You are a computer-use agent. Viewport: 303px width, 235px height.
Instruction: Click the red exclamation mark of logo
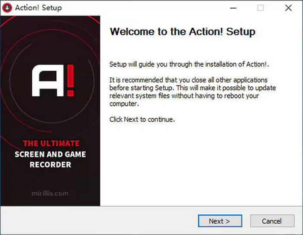pyautogui.click(x=70, y=80)
